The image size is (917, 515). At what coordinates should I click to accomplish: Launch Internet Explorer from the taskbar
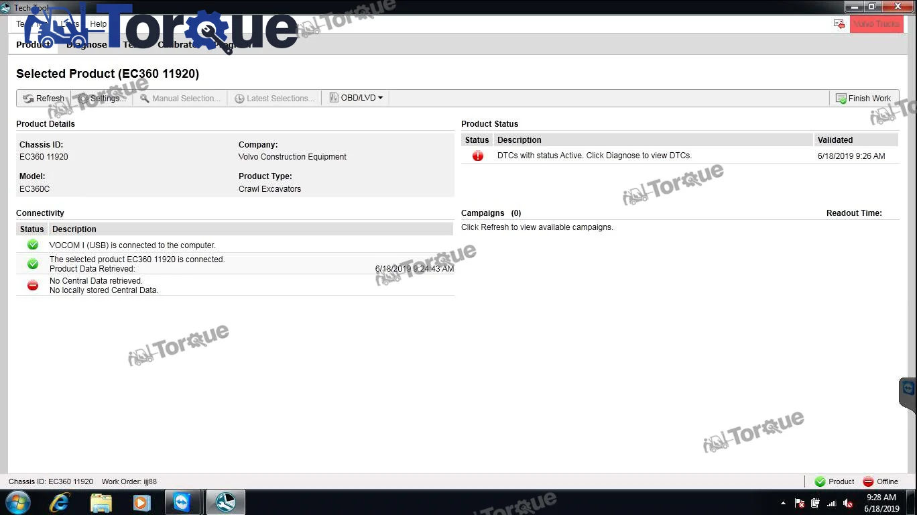pos(60,502)
